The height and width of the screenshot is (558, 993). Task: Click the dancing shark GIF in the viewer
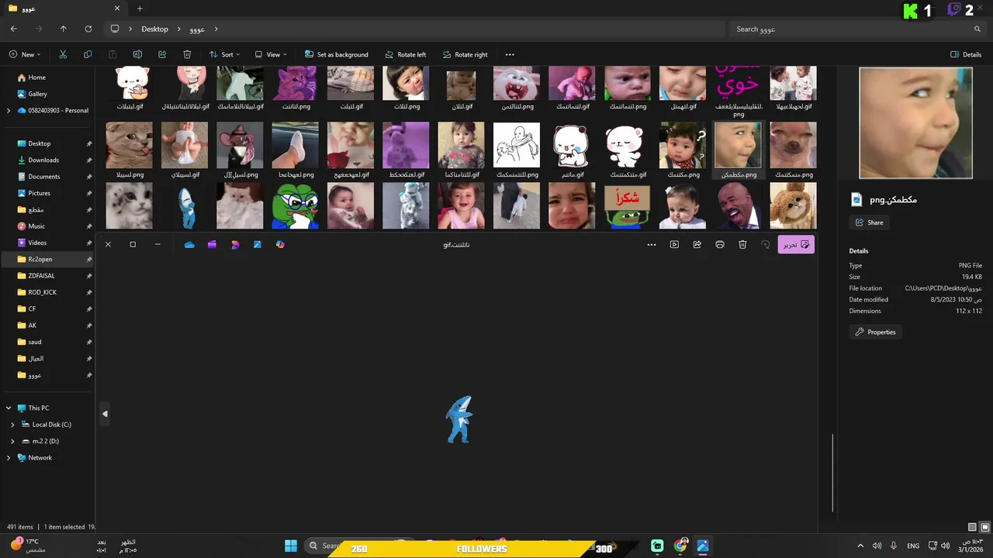(x=459, y=419)
